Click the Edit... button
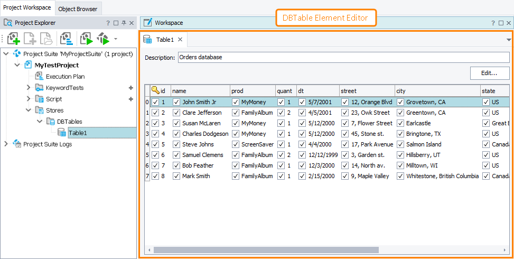 489,73
